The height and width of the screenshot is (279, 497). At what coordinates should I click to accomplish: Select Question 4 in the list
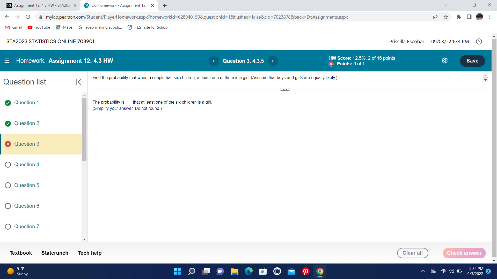pyautogui.click(x=26, y=165)
